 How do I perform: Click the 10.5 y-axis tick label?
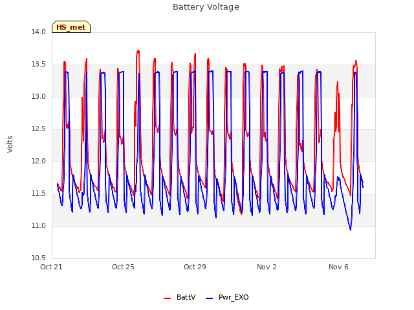pos(39,258)
